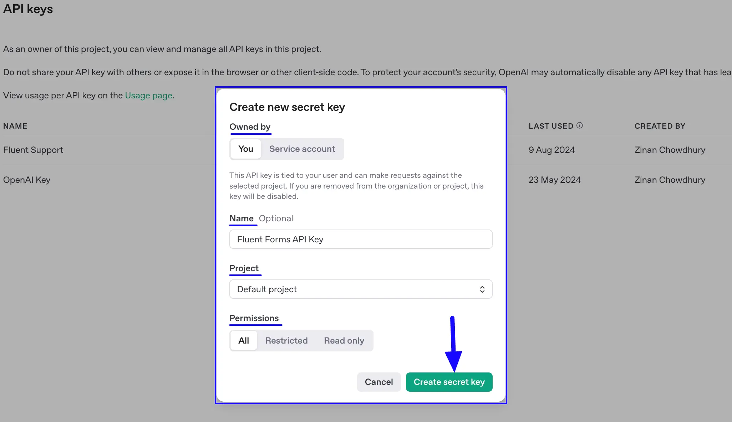732x422 pixels.
Task: Open the Usage page link
Action: [x=149, y=96]
